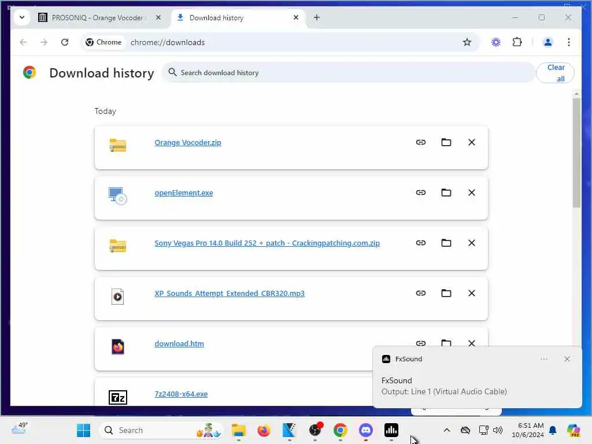Focus the Search download history field

click(349, 72)
